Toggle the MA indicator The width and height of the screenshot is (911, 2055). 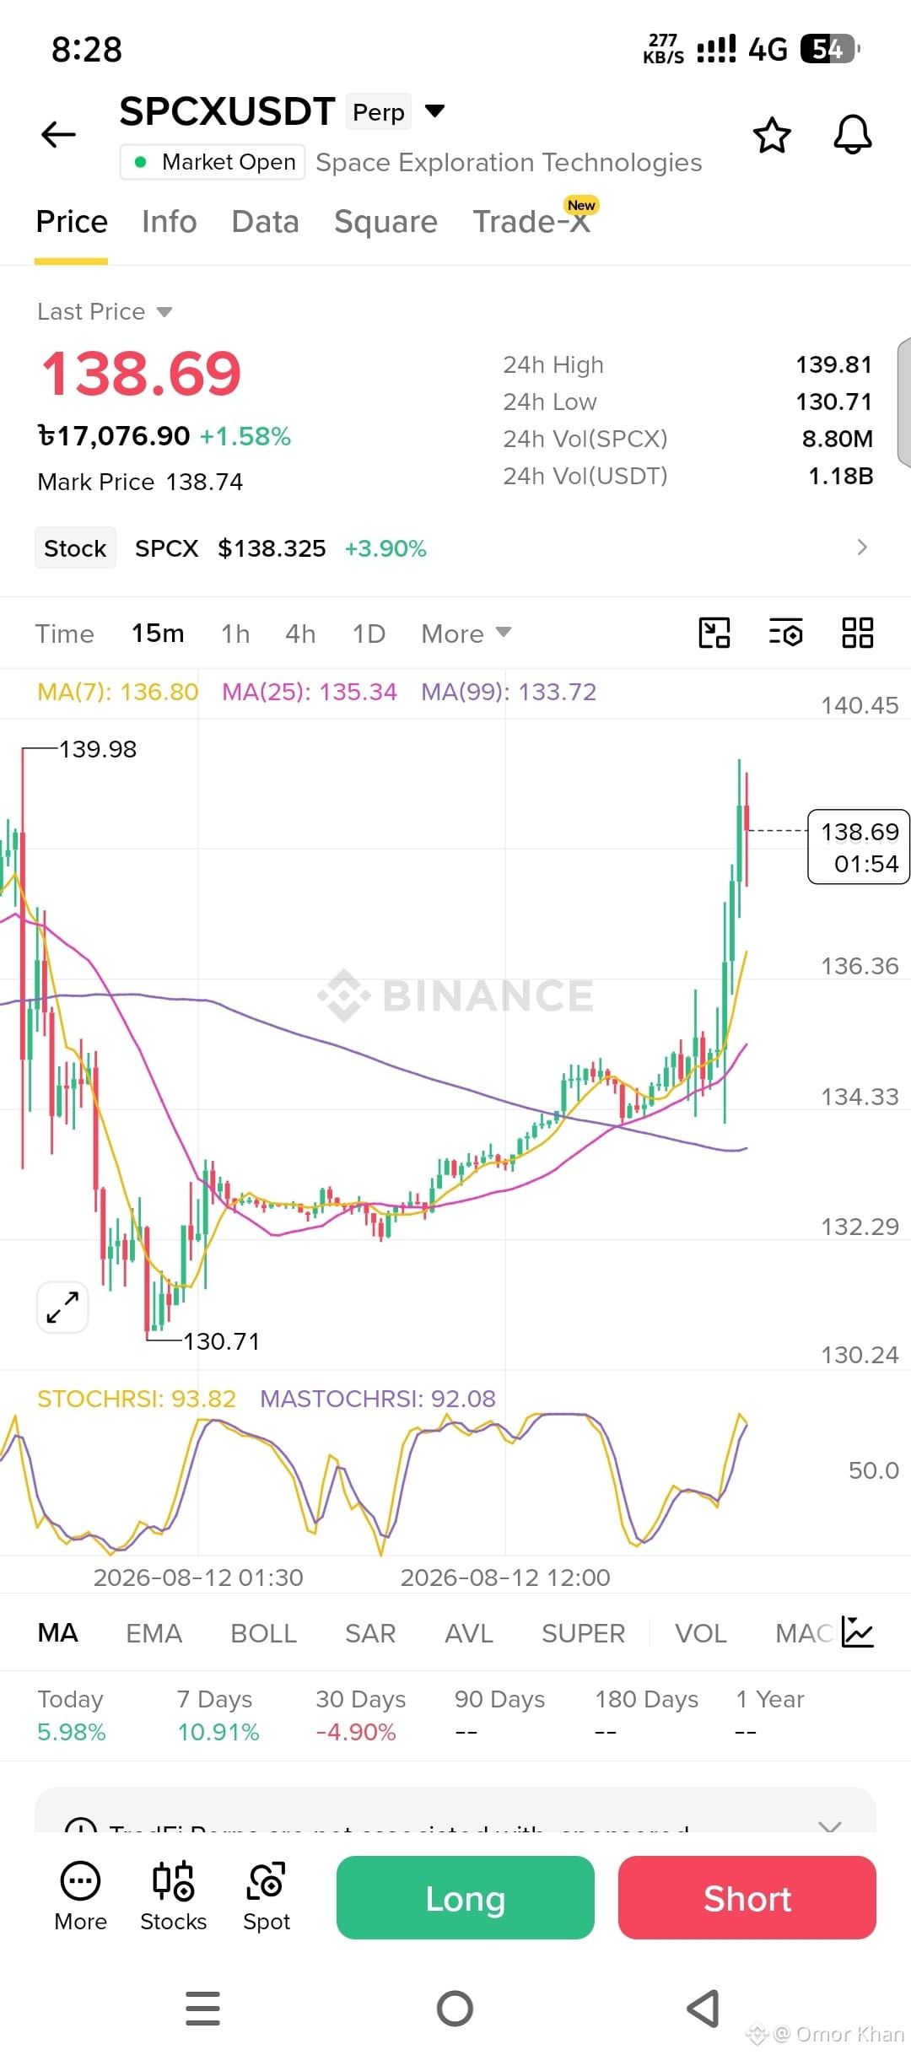pyautogui.click(x=58, y=1633)
